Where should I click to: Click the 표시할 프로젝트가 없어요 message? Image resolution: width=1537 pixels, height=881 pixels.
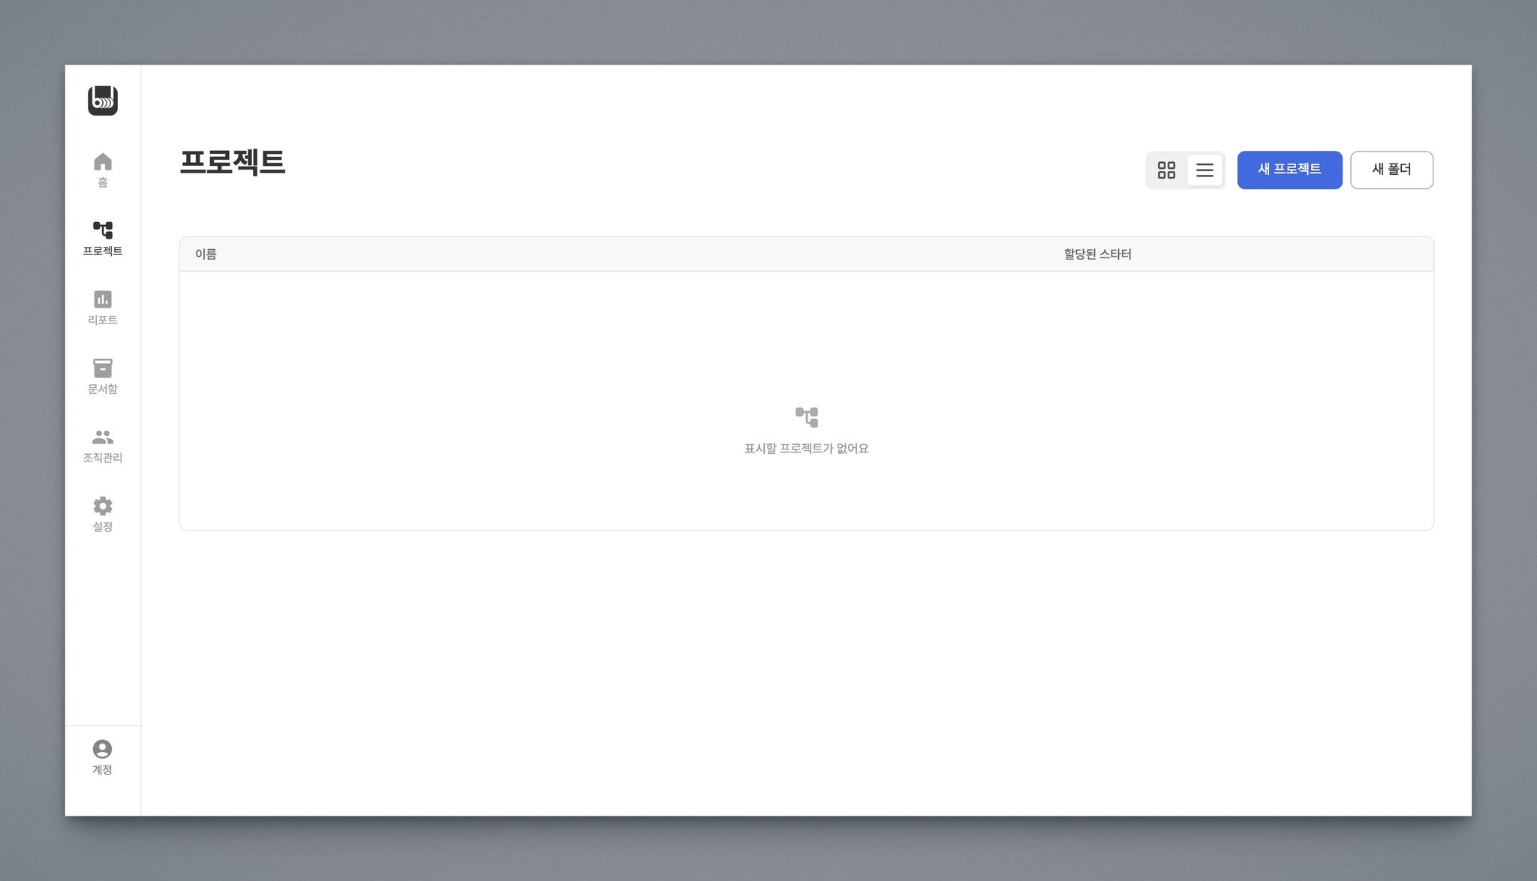806,449
